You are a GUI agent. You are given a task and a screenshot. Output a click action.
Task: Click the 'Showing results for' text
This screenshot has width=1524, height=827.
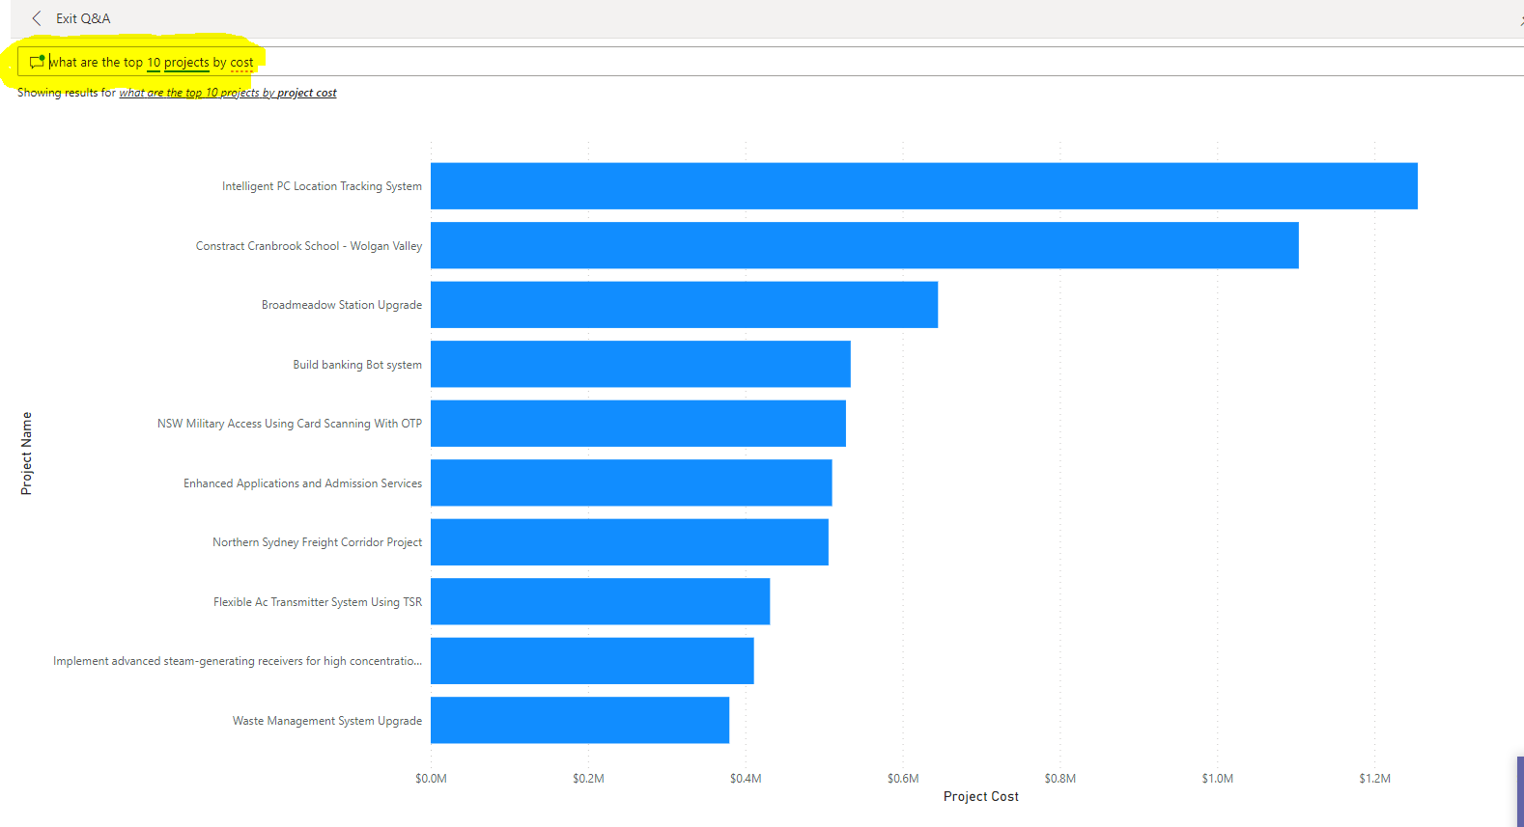click(67, 93)
